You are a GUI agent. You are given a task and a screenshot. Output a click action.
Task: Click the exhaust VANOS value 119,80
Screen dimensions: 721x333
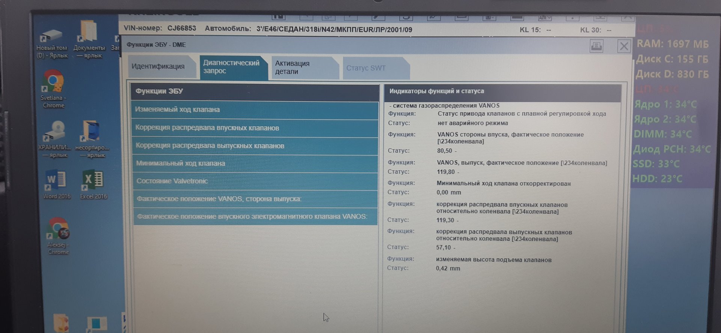coord(446,172)
